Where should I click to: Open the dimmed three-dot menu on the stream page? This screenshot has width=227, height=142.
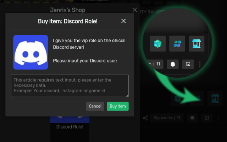218,118
